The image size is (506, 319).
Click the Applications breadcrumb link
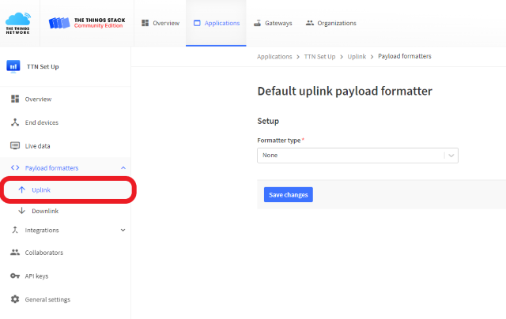[274, 57]
